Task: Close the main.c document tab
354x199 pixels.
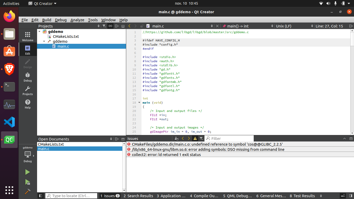Action: coord(217,26)
